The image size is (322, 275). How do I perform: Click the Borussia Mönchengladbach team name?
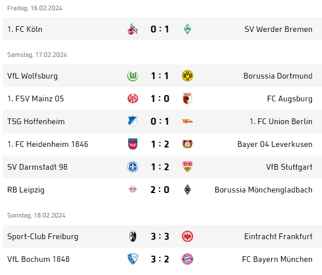(263, 190)
